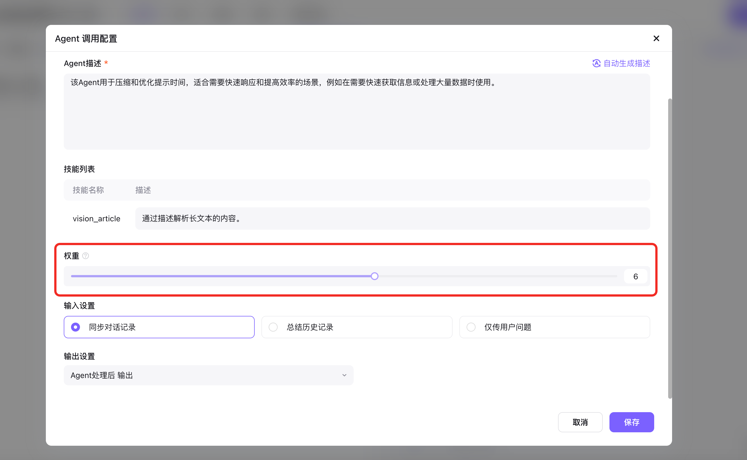
Task: Select the 总结历史记录 radio option
Action: tap(357, 327)
